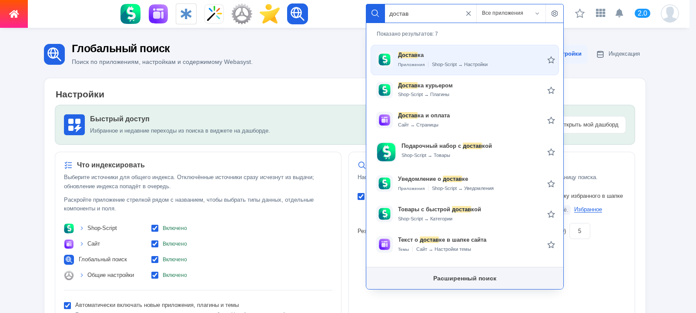696x313 pixels.
Task: Toggle Shop-Script 'Включено' checkbox
Action: (155, 228)
